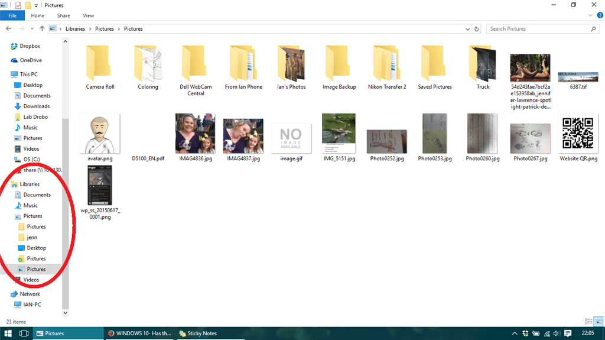Switch to Large icons view layout
The width and height of the screenshot is (605, 340).
point(597,321)
